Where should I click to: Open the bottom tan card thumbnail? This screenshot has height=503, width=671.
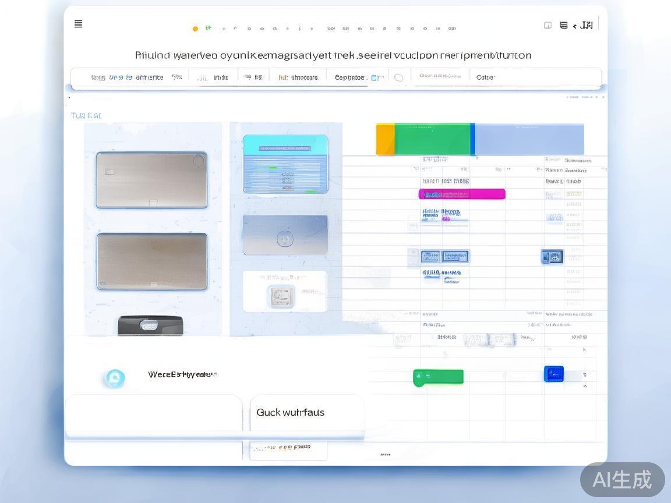coord(151,261)
